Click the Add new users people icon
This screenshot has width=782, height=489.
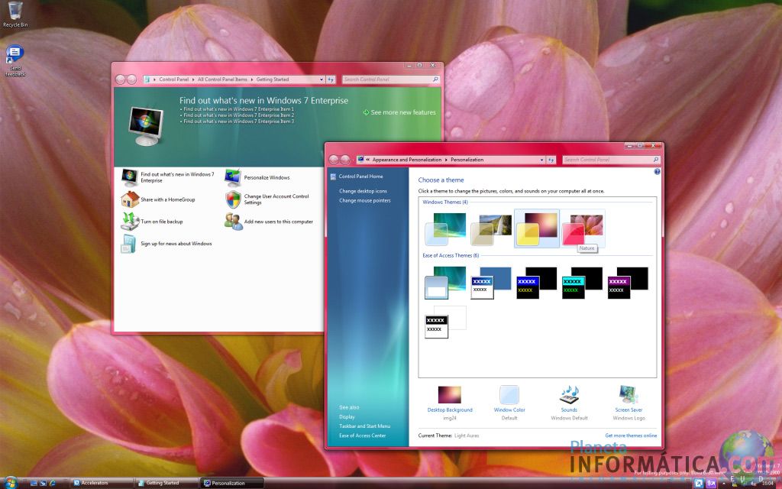point(233,221)
